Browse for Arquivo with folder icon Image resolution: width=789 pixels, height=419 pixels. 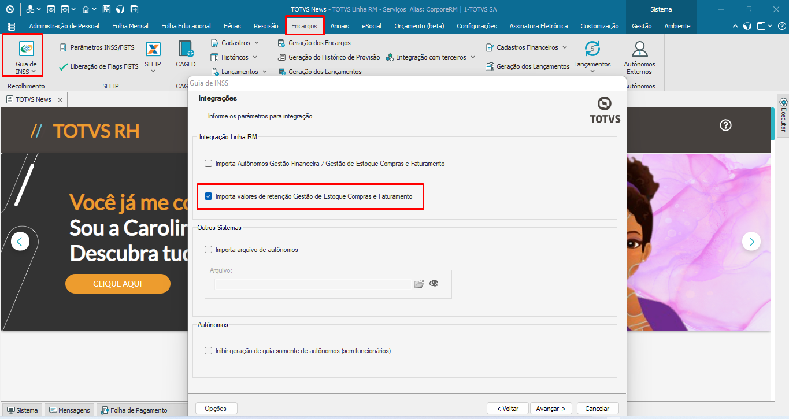[x=419, y=283]
